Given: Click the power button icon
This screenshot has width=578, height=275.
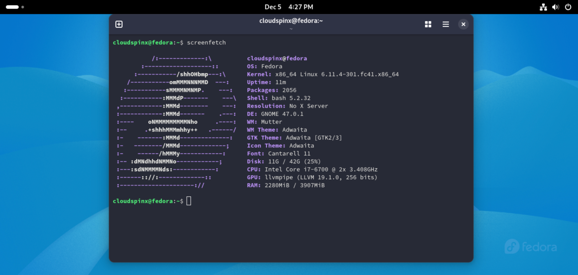Looking at the screenshot, I should tap(568, 7).
